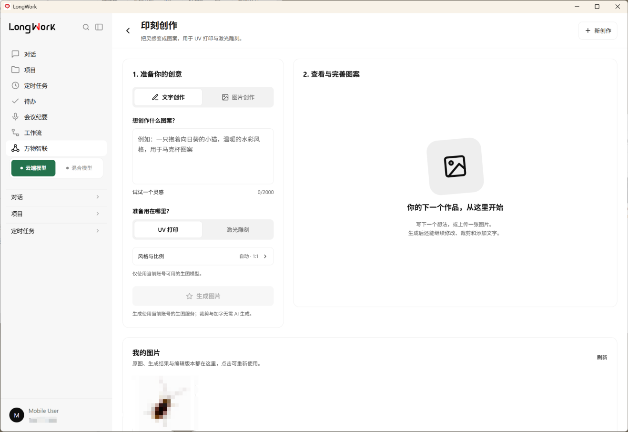The height and width of the screenshot is (432, 628).
Task: Switch to 混合模型 mode
Action: pos(79,168)
